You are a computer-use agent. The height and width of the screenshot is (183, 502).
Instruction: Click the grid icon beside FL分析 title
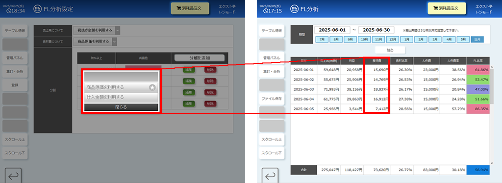(295, 9)
